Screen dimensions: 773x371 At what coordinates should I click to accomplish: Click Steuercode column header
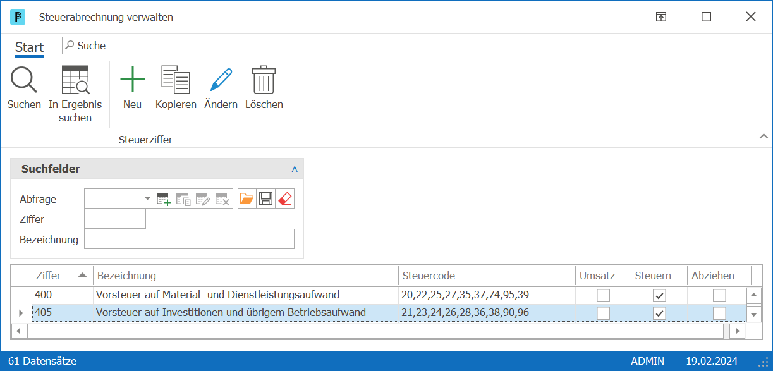tap(487, 276)
